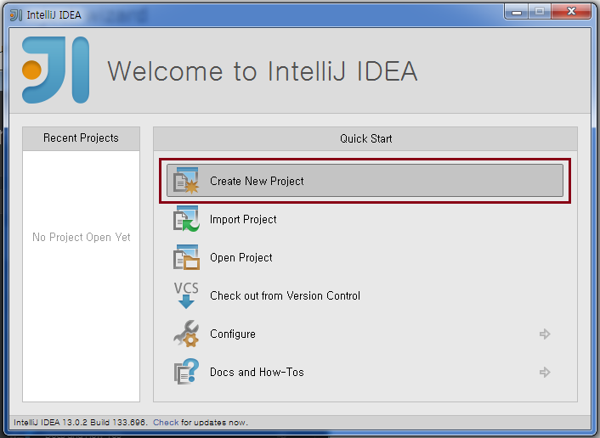Screen dimensions: 600x438
Task: Click the Import Project icon
Action: click(x=186, y=219)
